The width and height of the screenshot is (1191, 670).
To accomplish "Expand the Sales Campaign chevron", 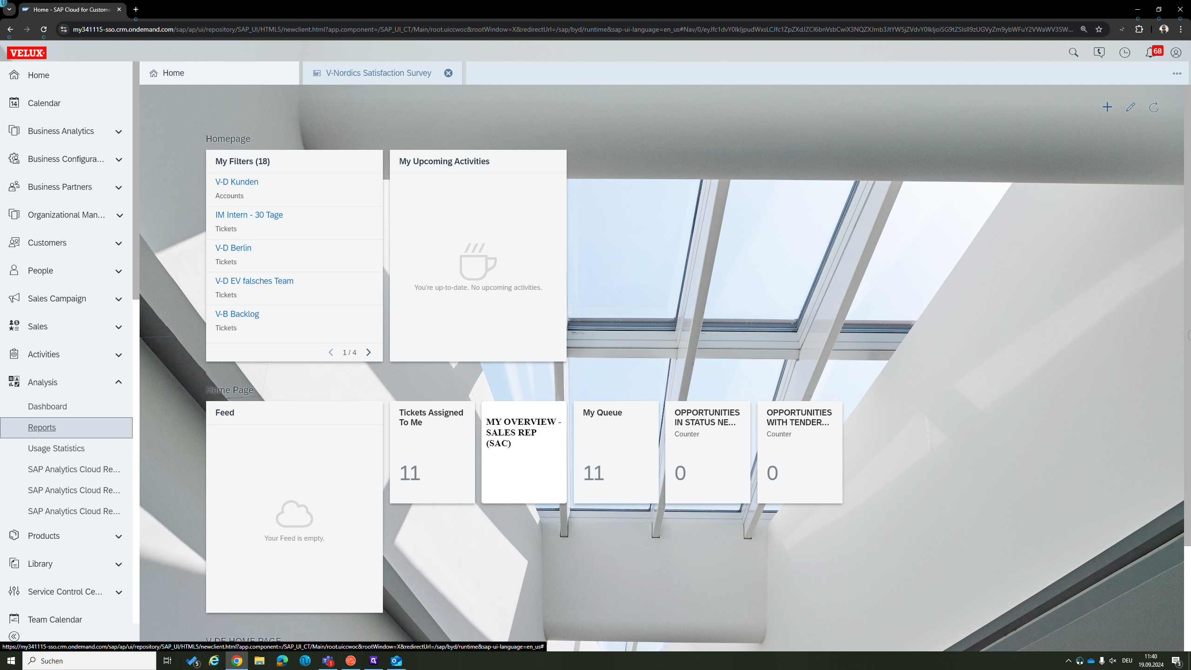I will click(119, 299).
